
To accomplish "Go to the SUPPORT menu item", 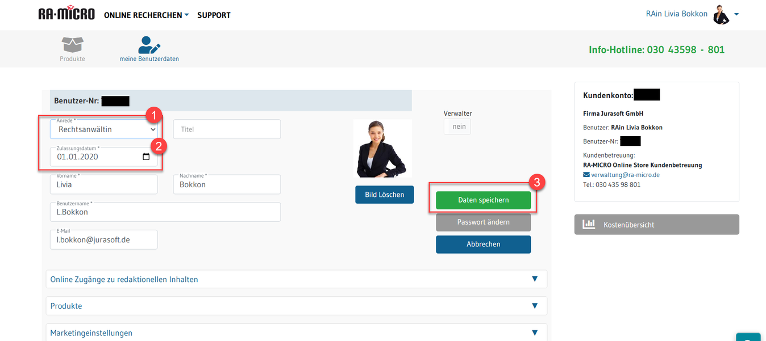I will pos(214,15).
